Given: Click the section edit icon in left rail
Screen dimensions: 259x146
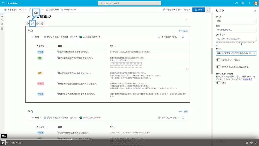Looking at the screenshot, I should point(2,16).
